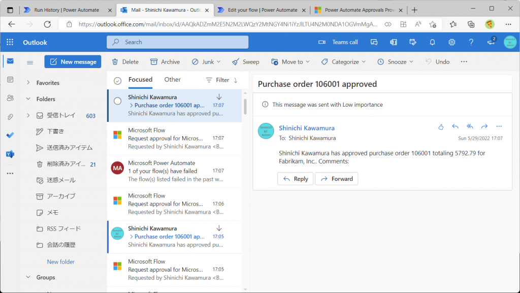Switch to Power Automate Approvals browser tab
The width and height of the screenshot is (520, 293).
point(359,10)
